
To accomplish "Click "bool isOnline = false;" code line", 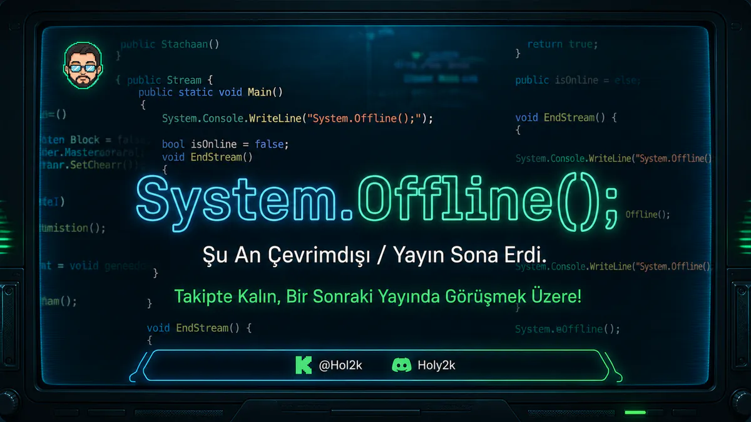I will [225, 144].
